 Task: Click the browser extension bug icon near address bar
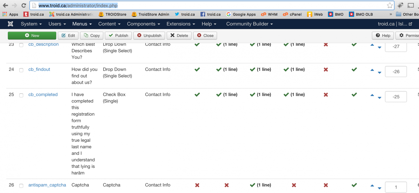click(401, 5)
